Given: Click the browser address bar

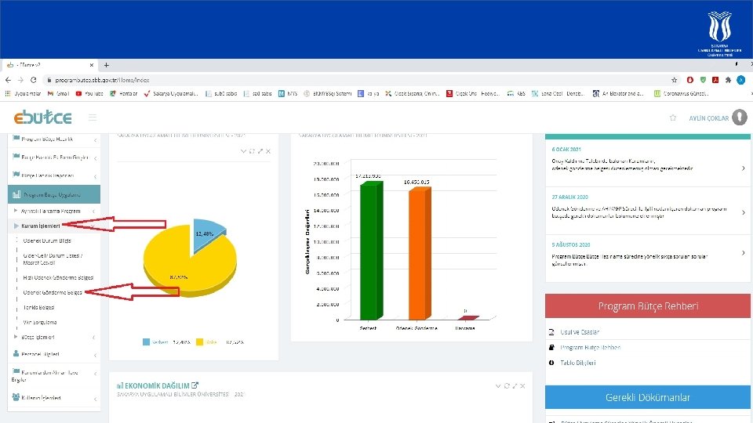Looking at the screenshot, I should click(355, 80).
